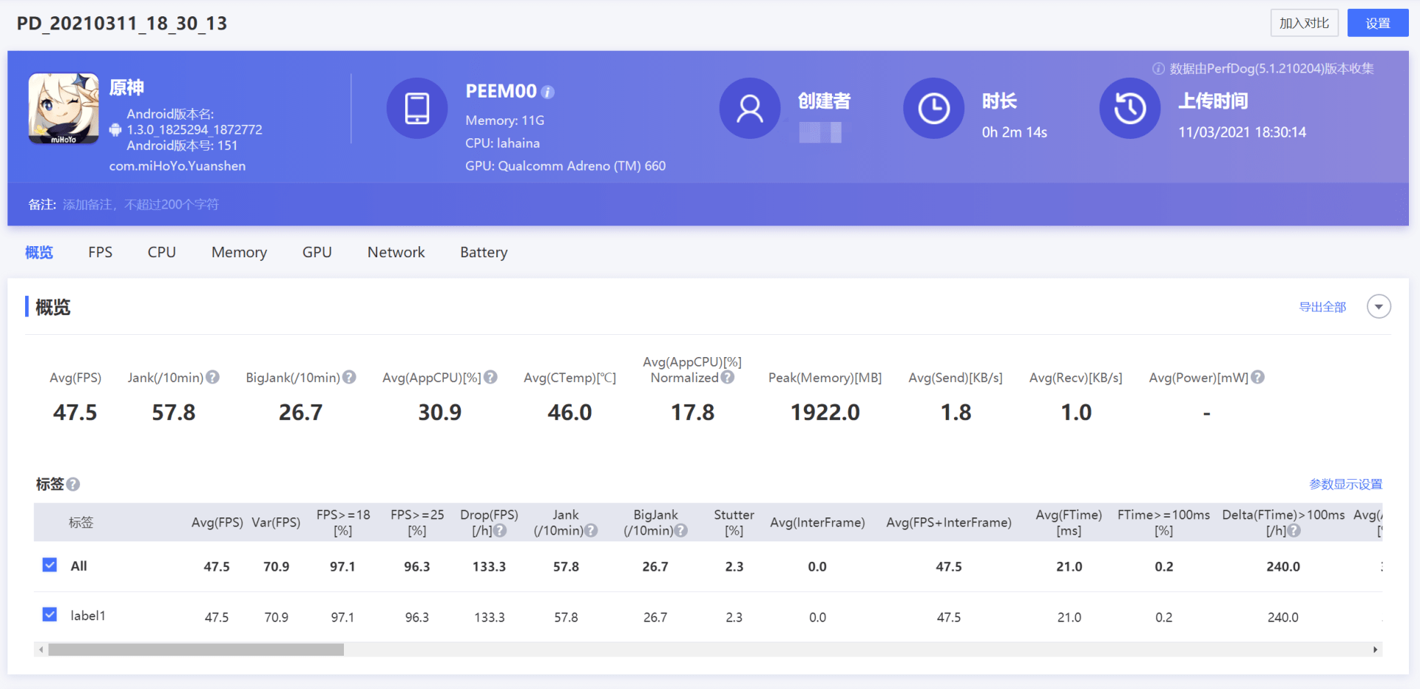Click help icon in Delta(FTime) column header
Viewport: 1420px width, 689px height.
1294,531
